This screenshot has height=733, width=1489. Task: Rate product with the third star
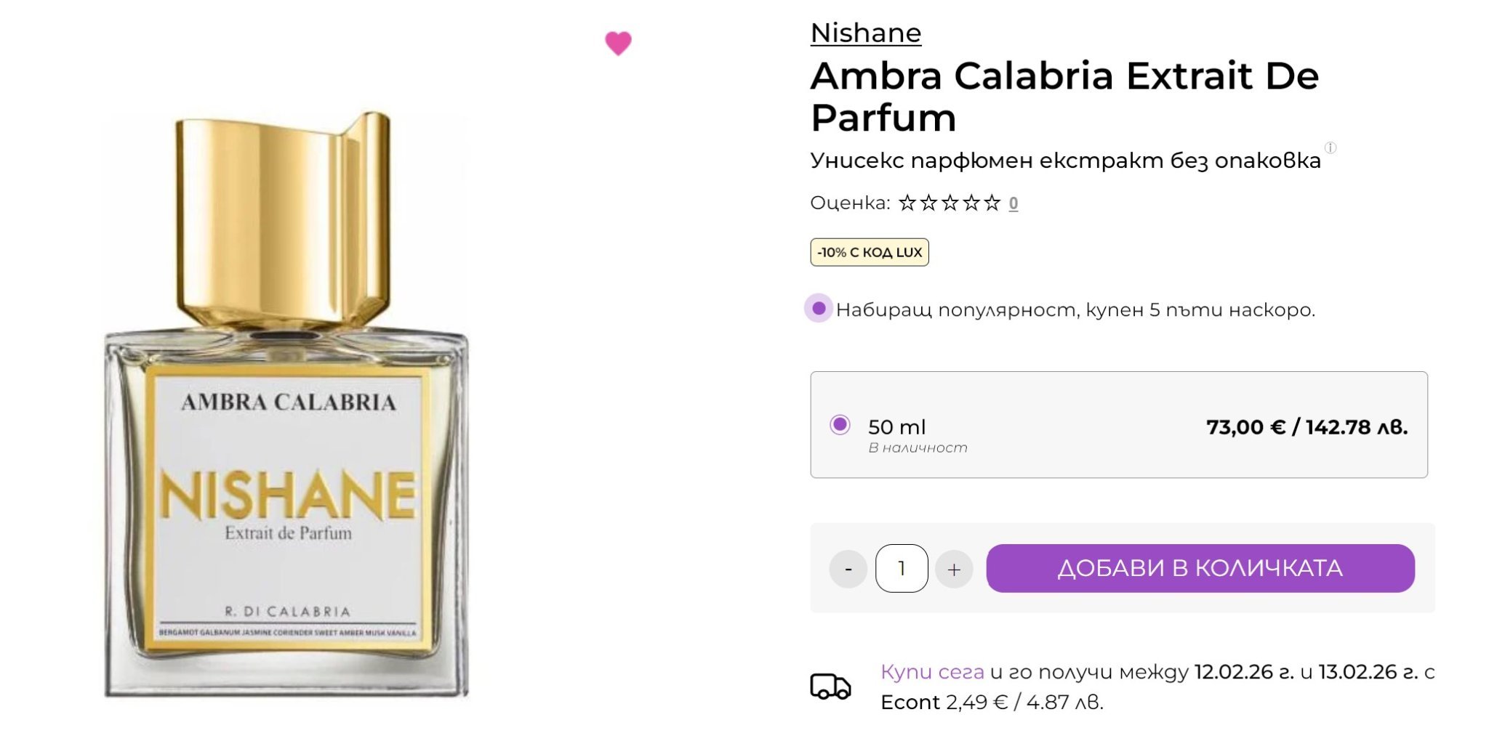(950, 203)
